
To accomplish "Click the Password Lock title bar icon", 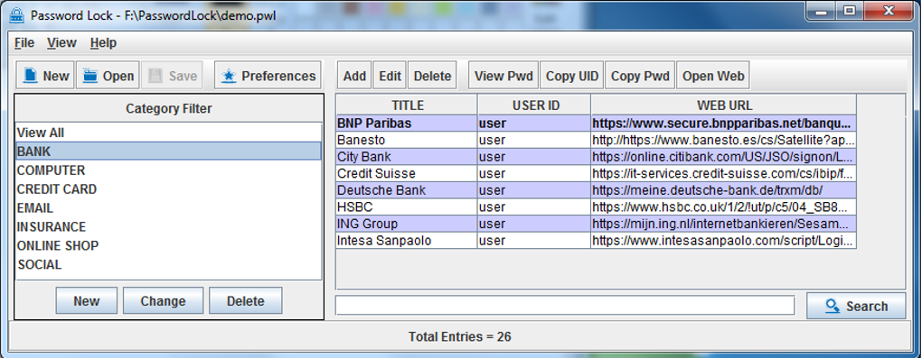I will pyautogui.click(x=16, y=15).
